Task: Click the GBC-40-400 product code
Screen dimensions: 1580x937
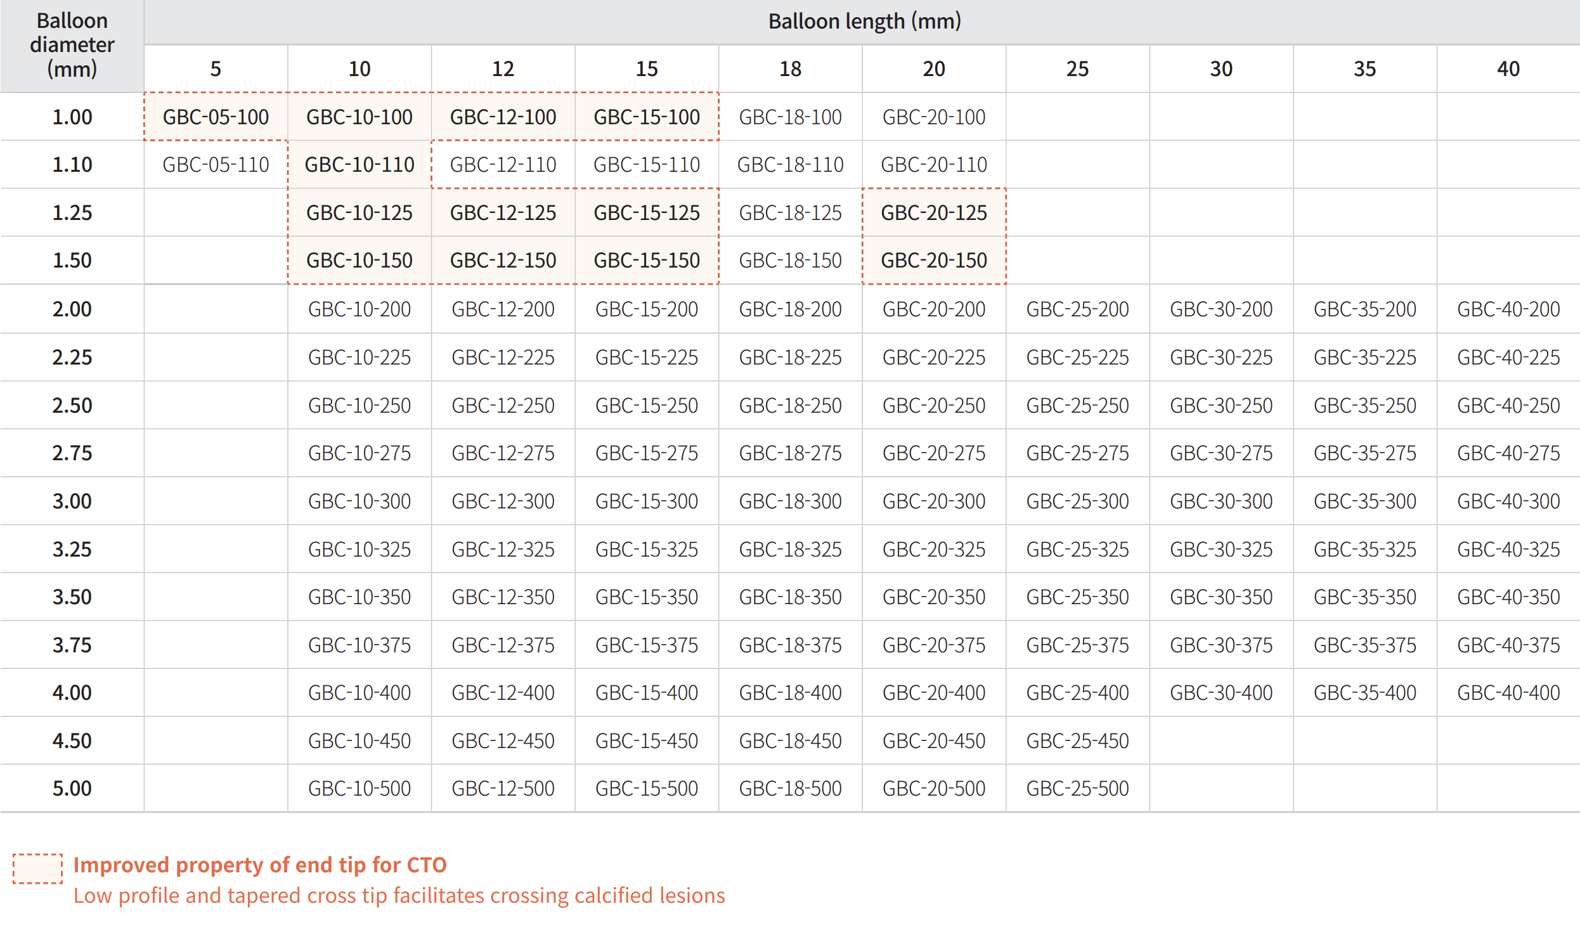Action: click(x=1508, y=693)
